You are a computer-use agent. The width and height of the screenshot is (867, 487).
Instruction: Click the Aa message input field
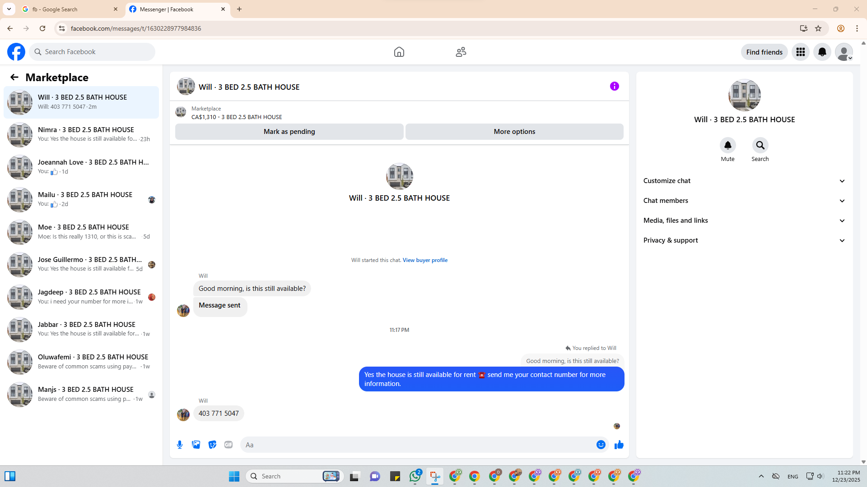point(418,445)
